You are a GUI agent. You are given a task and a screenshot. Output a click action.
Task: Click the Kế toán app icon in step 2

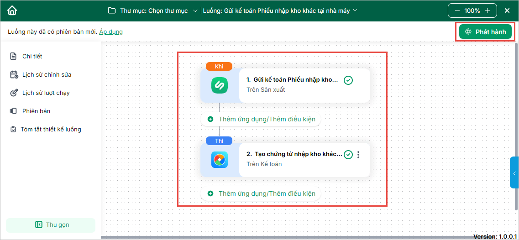pyautogui.click(x=220, y=160)
